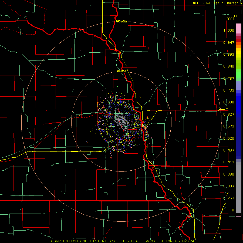
Task: Click the 0.307 value on the color scale
Action: (229, 186)
